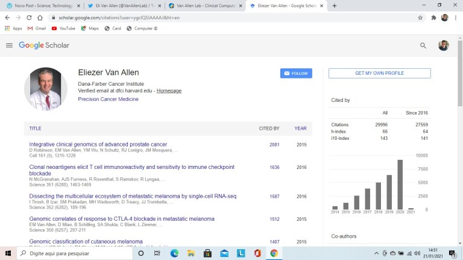Click the Windows taskbar search box

click(x=74, y=253)
